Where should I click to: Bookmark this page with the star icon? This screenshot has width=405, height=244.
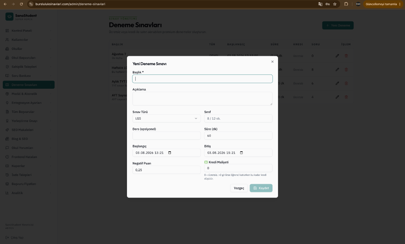coord(335,4)
